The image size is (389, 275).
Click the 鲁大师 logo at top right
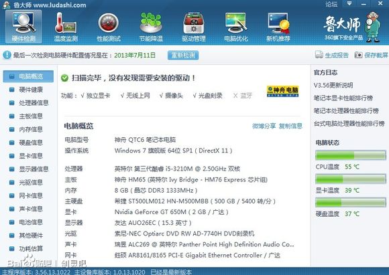click(352, 27)
